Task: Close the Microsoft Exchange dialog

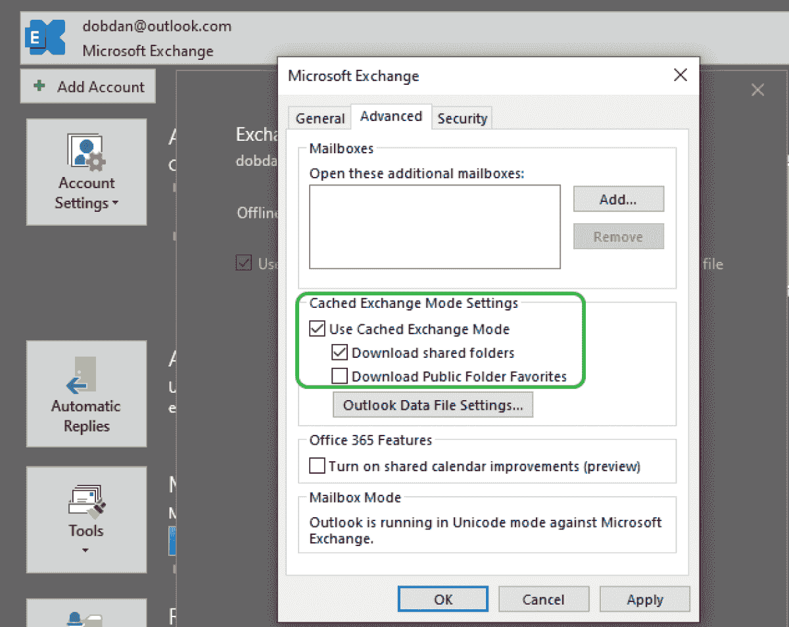Action: point(681,75)
